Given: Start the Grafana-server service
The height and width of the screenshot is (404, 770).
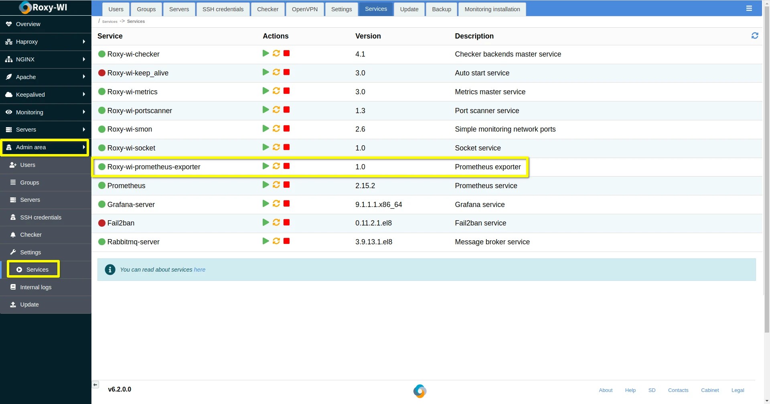Looking at the screenshot, I should (265, 204).
